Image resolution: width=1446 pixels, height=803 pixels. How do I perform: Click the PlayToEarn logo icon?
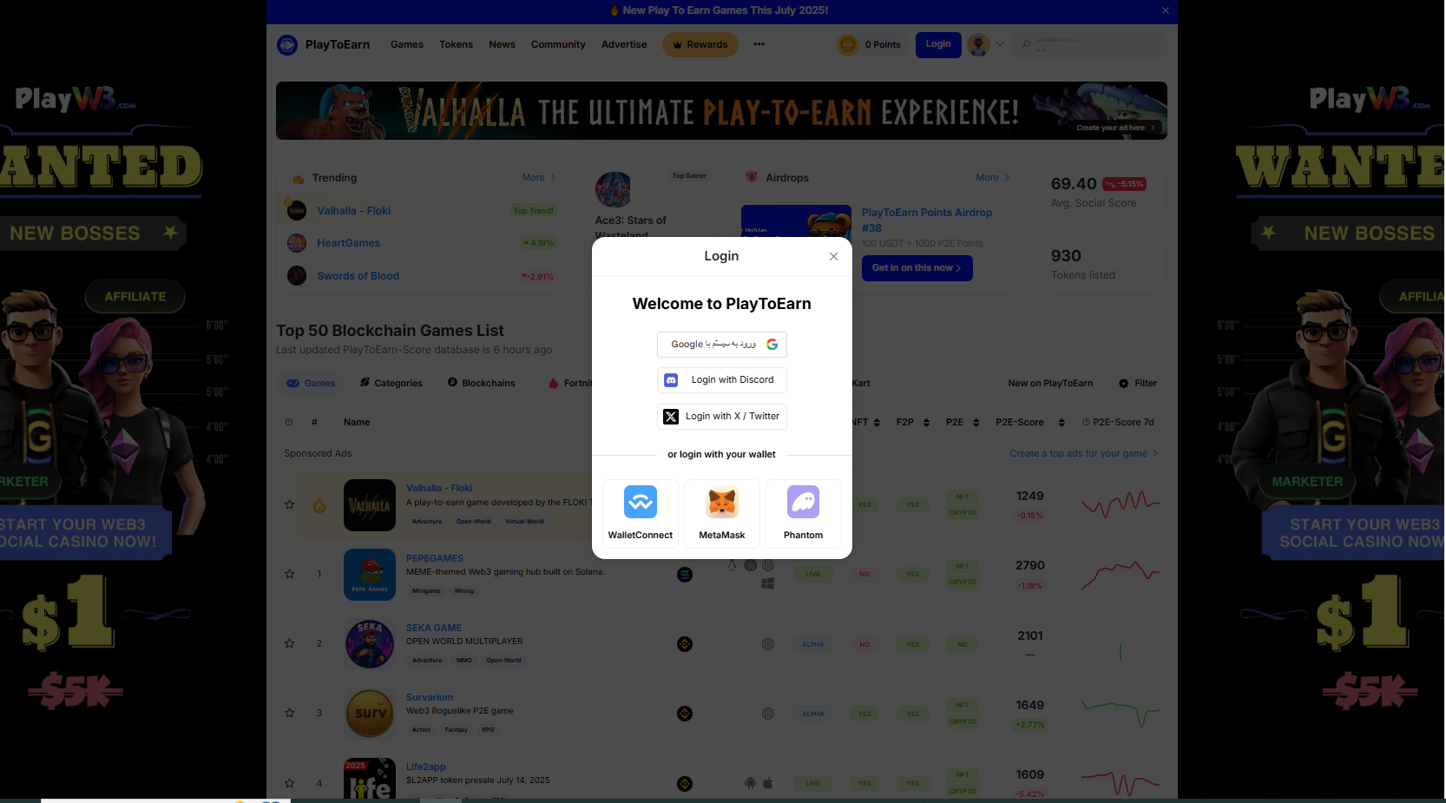(287, 44)
